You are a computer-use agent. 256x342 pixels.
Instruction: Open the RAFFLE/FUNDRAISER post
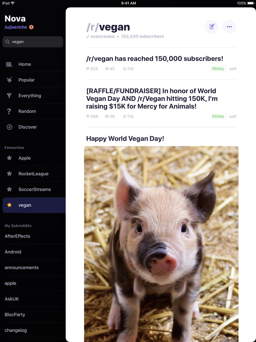[x=152, y=99]
